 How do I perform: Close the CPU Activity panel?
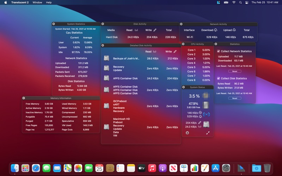point(183,44)
